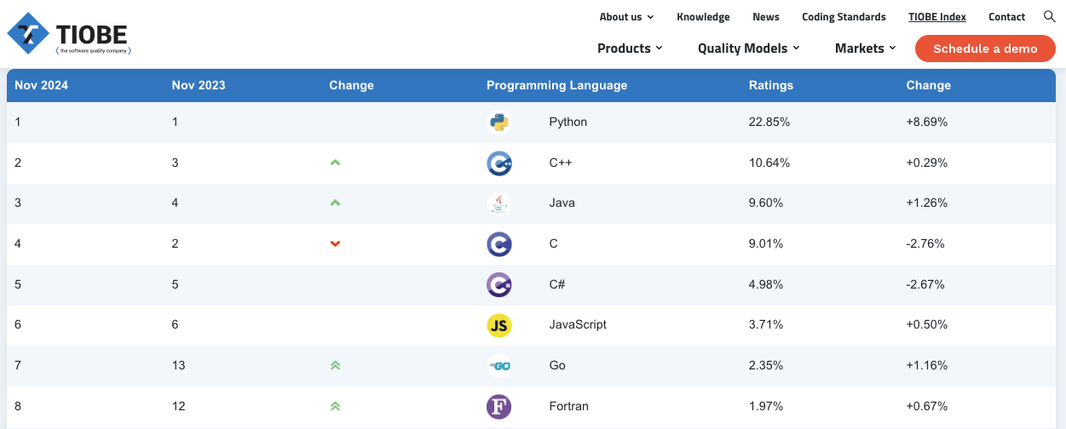Click the 22.85% rating value
Image resolution: width=1066 pixels, height=429 pixels.
769,122
